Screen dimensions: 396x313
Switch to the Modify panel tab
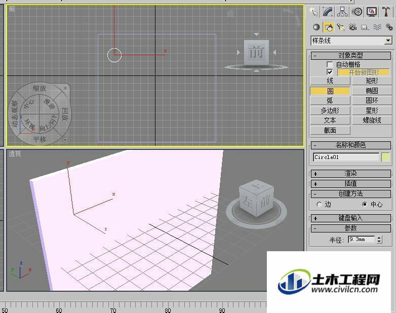(328, 12)
